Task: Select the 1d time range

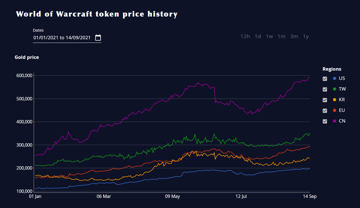Action: pos(258,36)
